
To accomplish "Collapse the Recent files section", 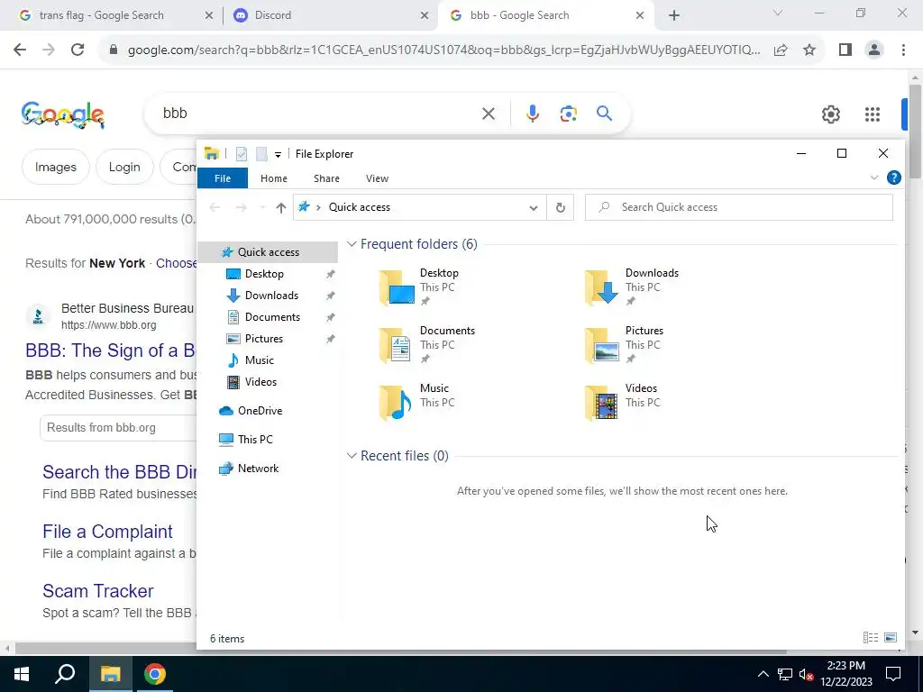I will coord(352,455).
